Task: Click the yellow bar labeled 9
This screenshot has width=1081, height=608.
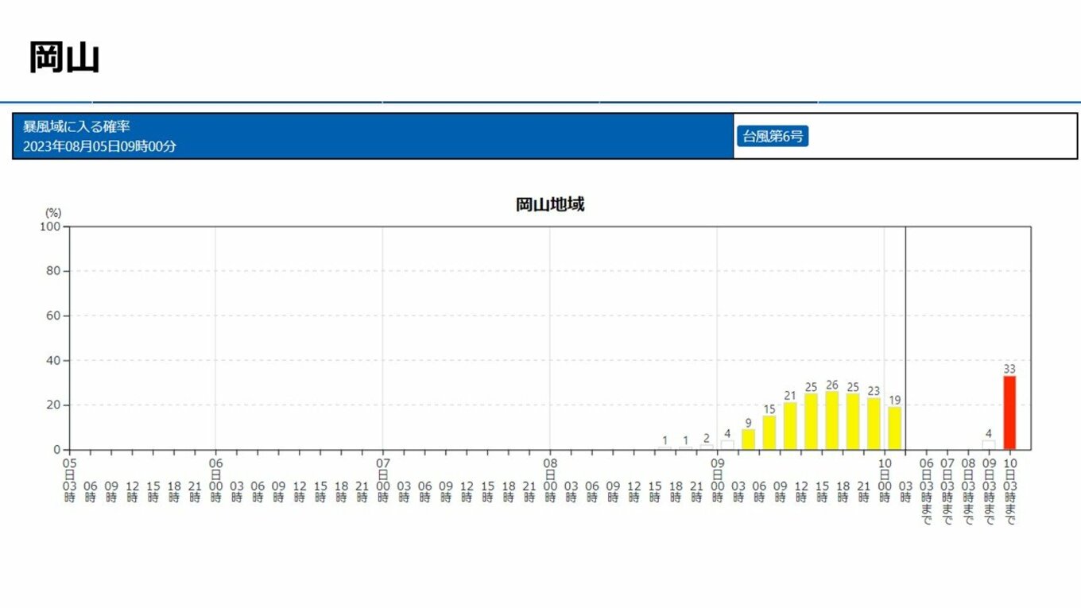Action: (748, 440)
